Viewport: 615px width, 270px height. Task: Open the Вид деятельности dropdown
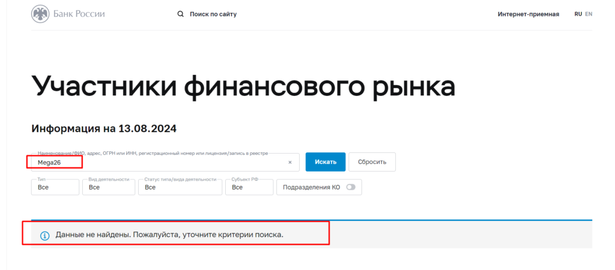(109, 187)
